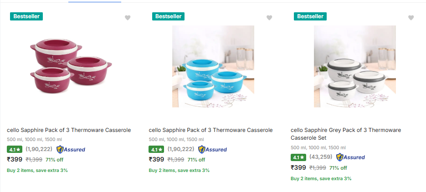Click Bestseller tag on the grey casserole
The width and height of the screenshot is (426, 192).
(310, 16)
